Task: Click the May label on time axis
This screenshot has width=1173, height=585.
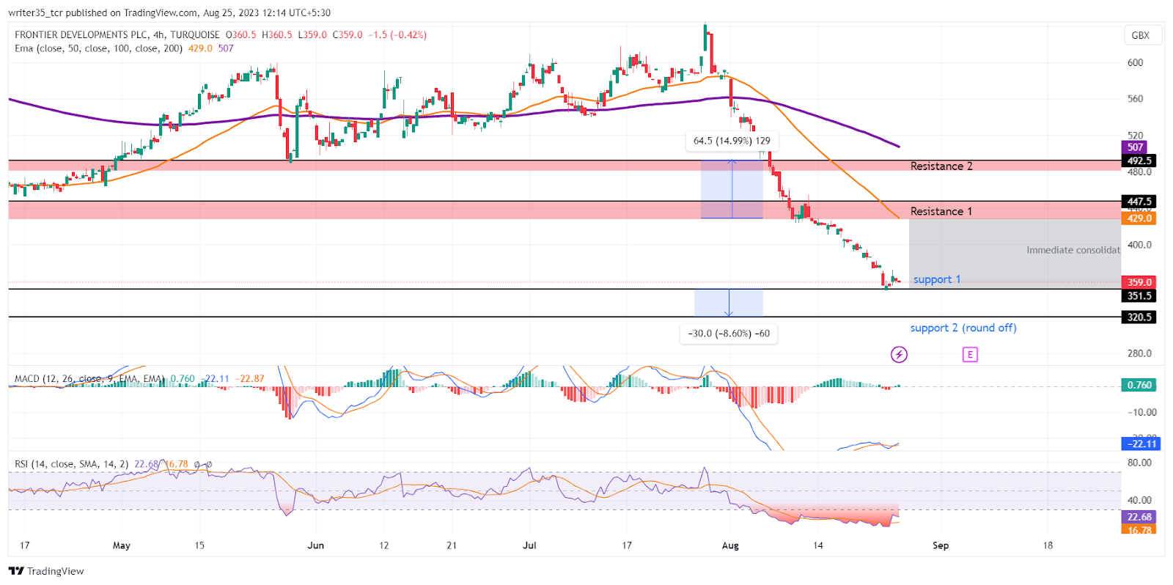Action: 122,545
